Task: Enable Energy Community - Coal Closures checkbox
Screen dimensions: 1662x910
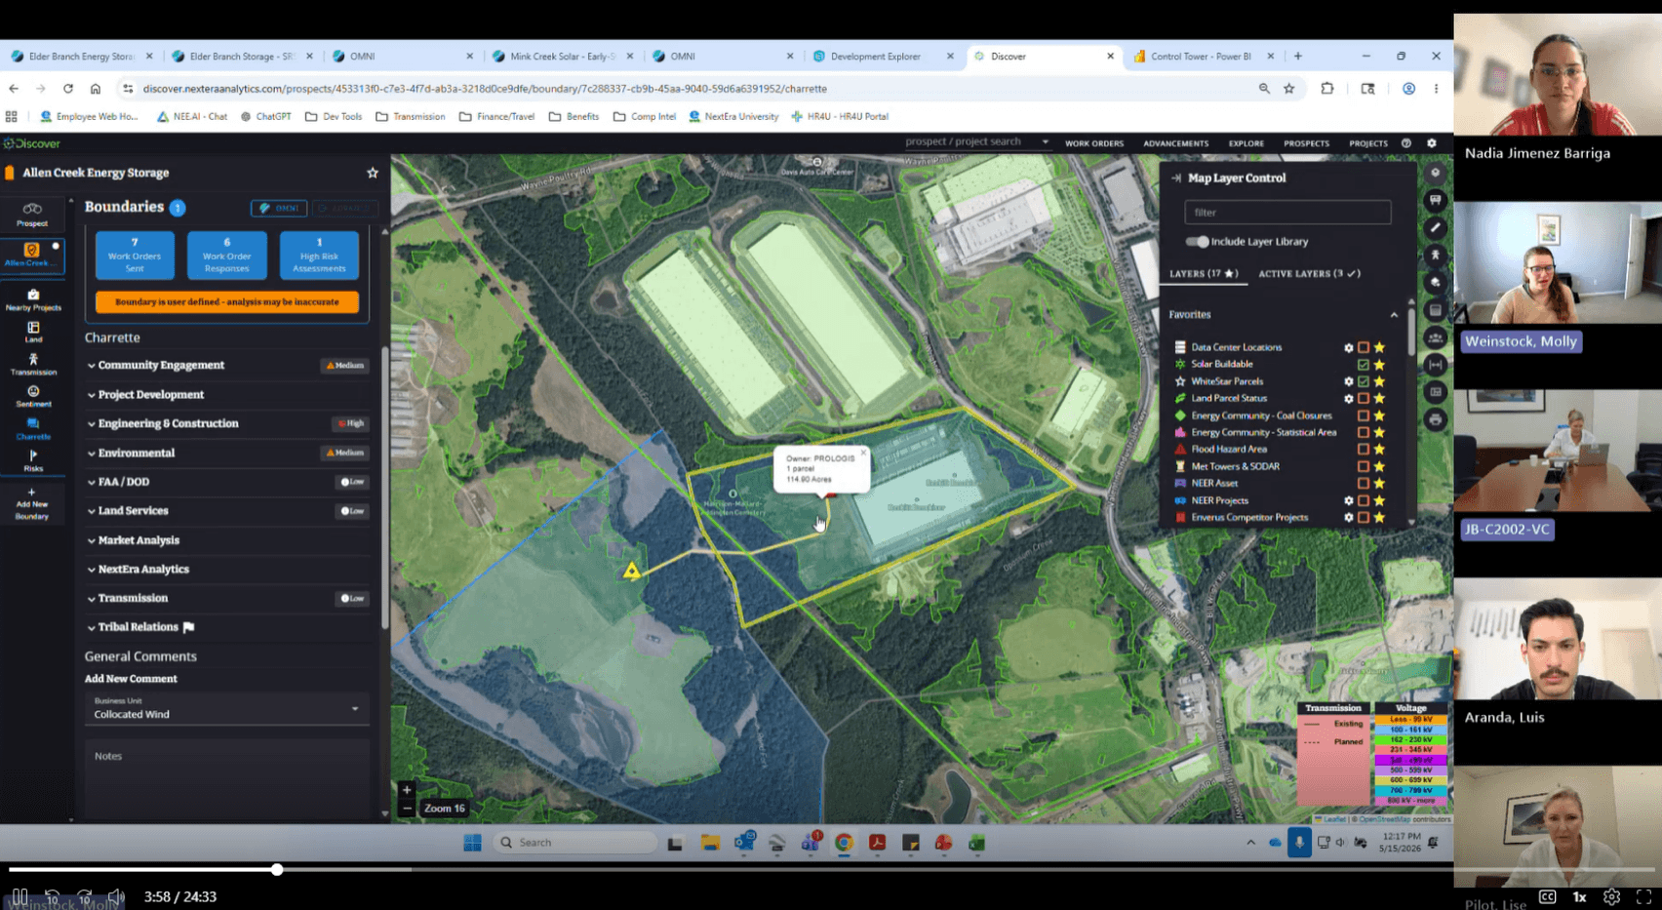Action: pos(1364,415)
